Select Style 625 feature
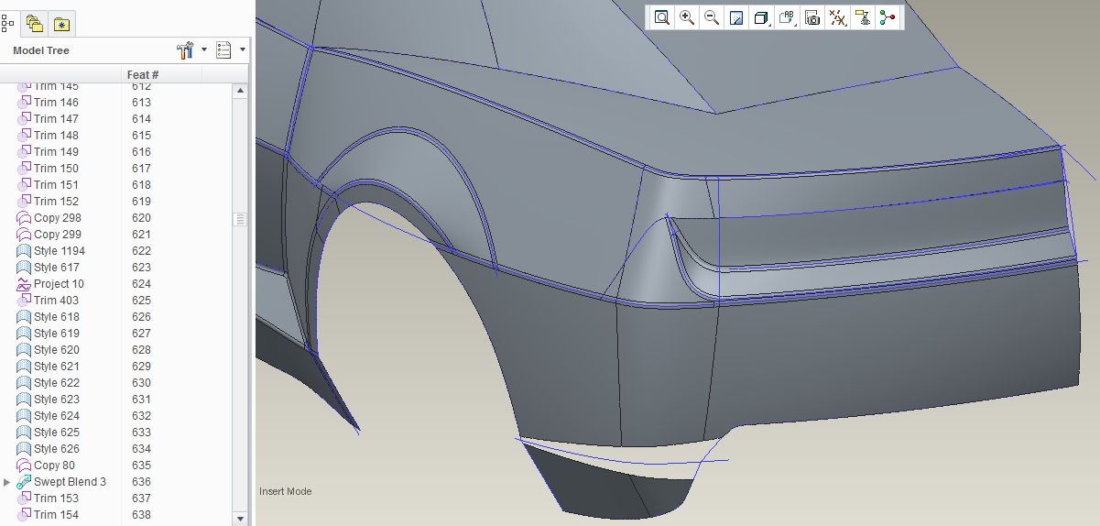The width and height of the screenshot is (1100, 526). tap(57, 433)
